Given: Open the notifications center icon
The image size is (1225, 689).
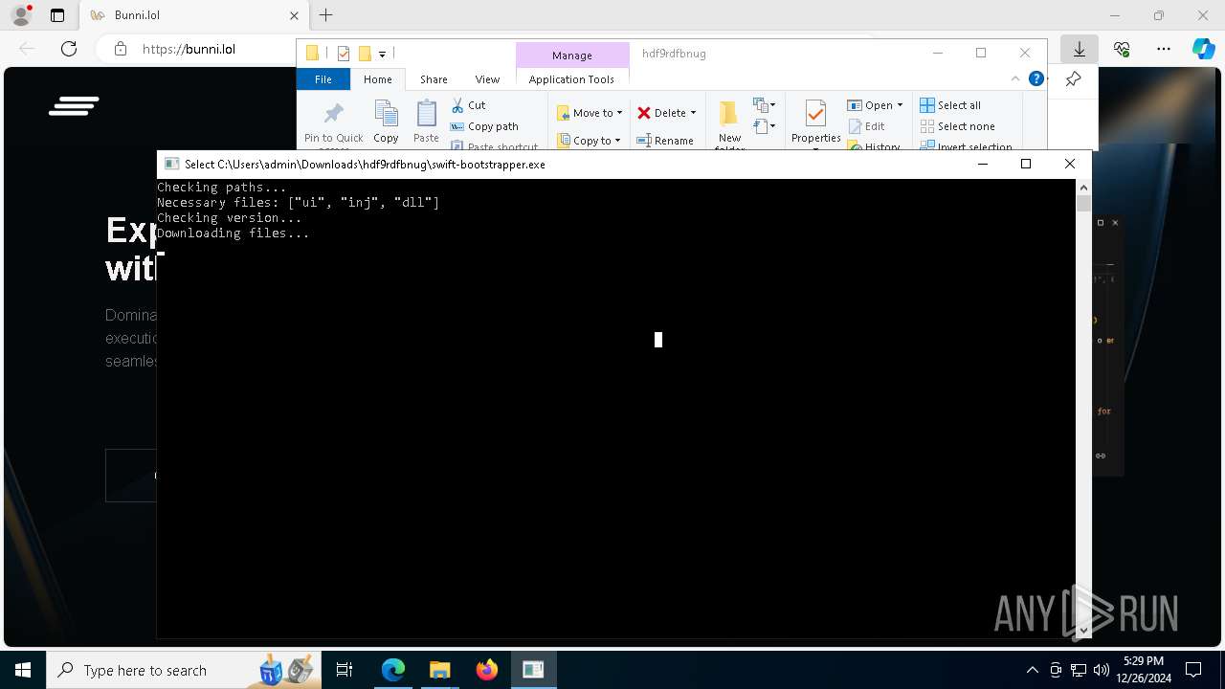Looking at the screenshot, I should point(1193,670).
